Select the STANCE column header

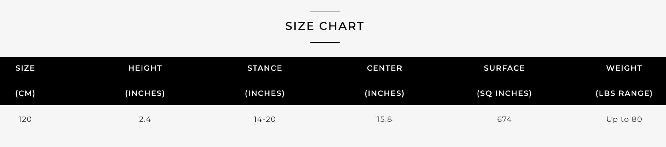265,68
